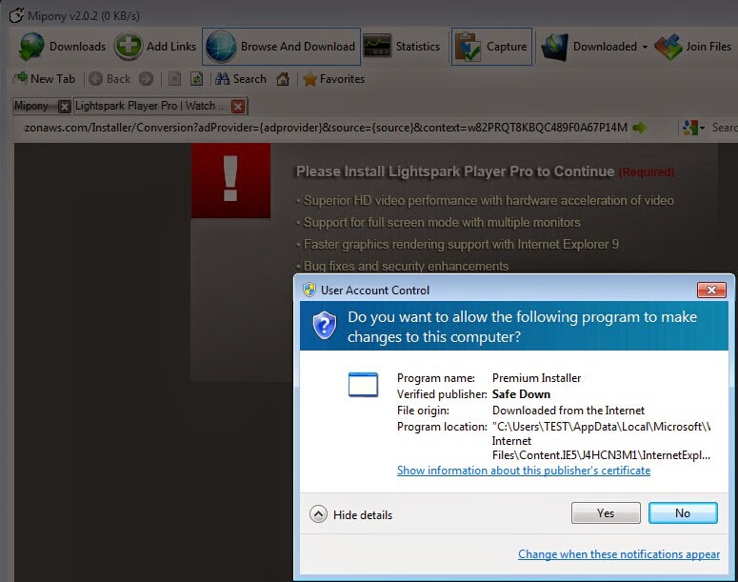
Task: Click the Mipony title bar logo
Action: click(16, 15)
